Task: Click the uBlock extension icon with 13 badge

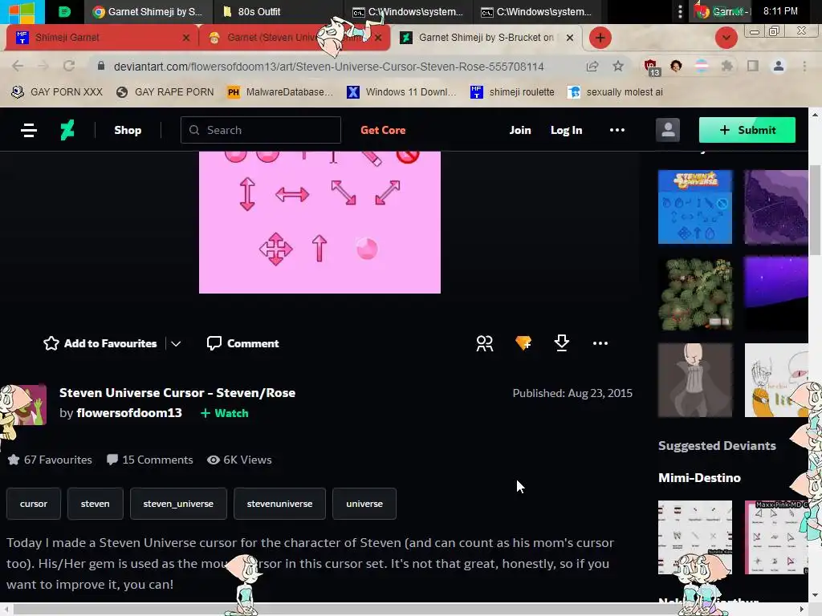Action: [x=650, y=67]
